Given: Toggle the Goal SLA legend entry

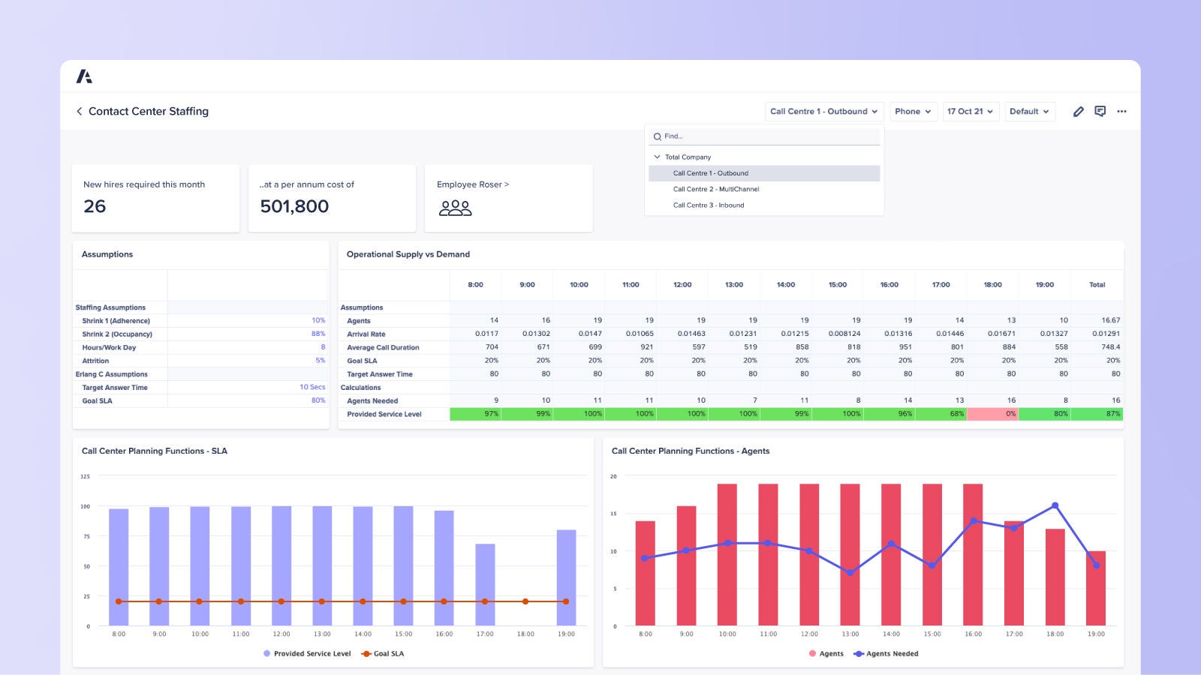Looking at the screenshot, I should pyautogui.click(x=383, y=653).
